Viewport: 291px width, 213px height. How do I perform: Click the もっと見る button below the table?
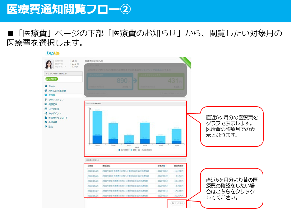(x=177, y=203)
